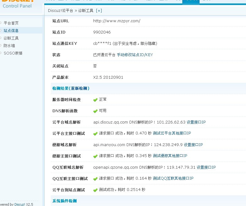Click the site ID value 9902046
246x206 pixels.
(102, 32)
